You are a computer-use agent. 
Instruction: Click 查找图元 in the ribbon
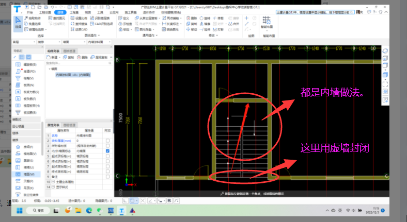57,18
